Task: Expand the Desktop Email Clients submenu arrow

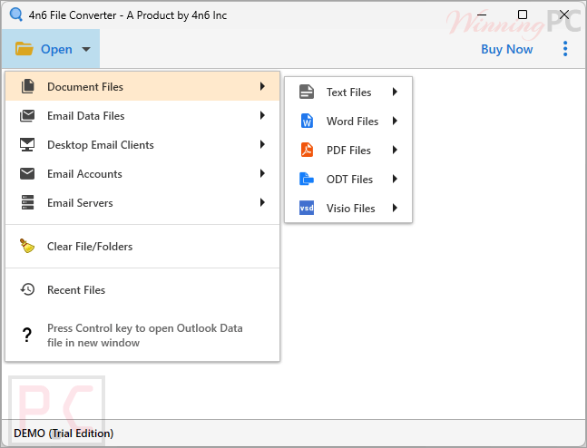Action: 262,144
